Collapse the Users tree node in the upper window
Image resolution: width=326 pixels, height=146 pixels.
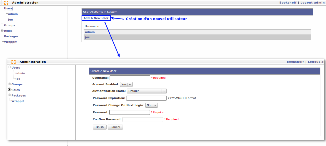2,8
